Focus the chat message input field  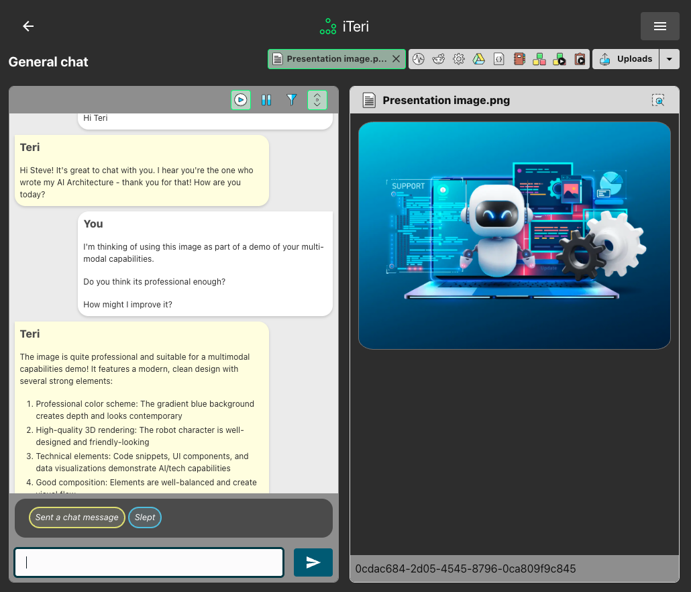tap(149, 562)
